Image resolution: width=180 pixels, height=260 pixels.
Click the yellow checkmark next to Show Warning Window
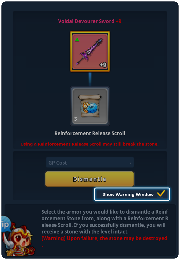pos(161,194)
